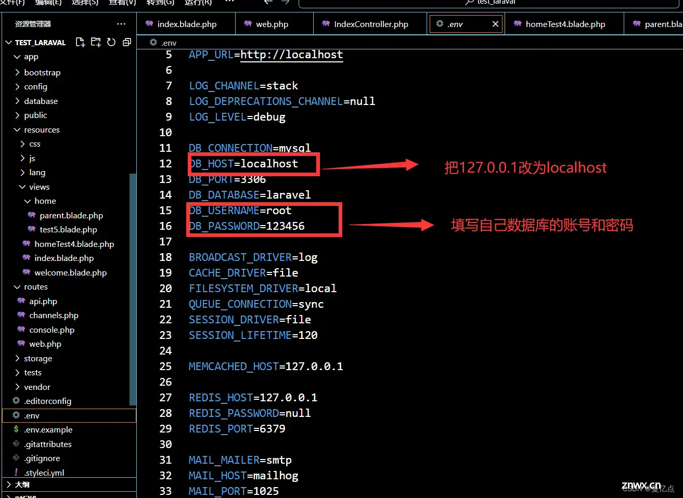Image resolution: width=683 pixels, height=498 pixels.
Task: Click the explorer sidebar scrollbar
Action: click(x=133, y=289)
